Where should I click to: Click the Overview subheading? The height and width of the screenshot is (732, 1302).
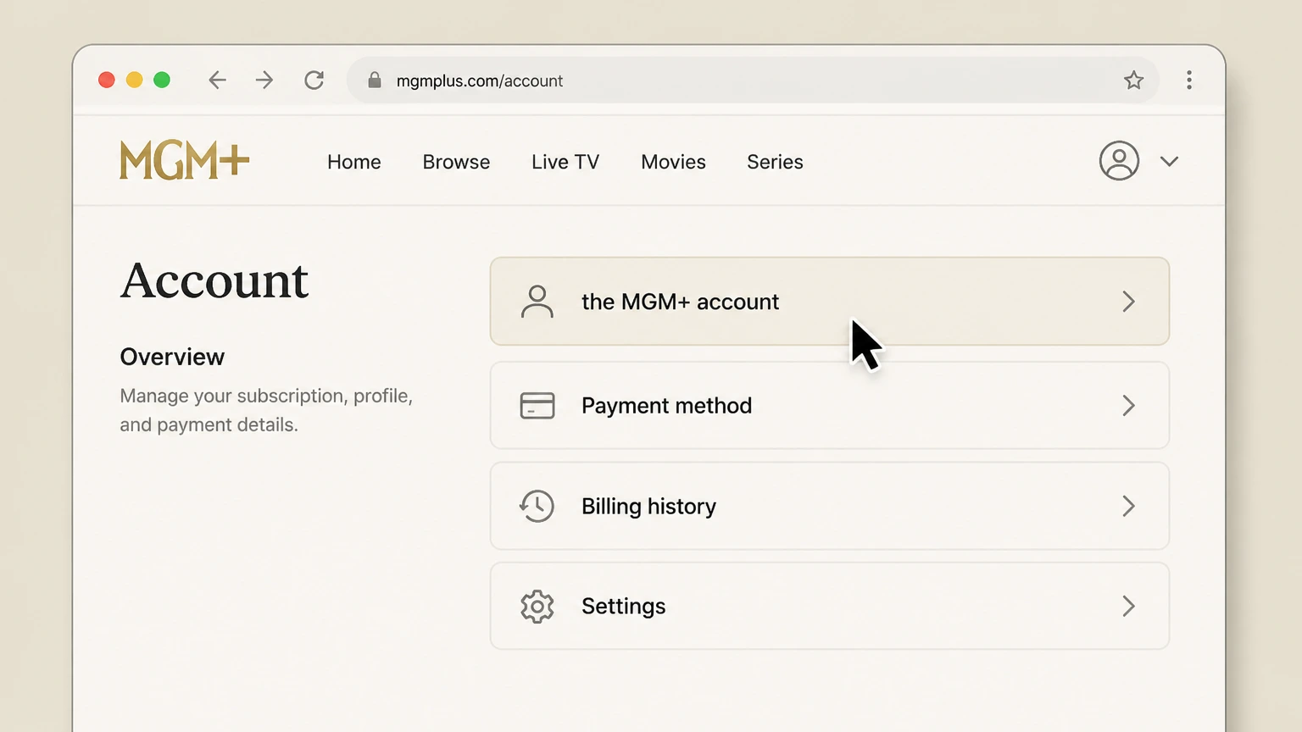point(172,357)
